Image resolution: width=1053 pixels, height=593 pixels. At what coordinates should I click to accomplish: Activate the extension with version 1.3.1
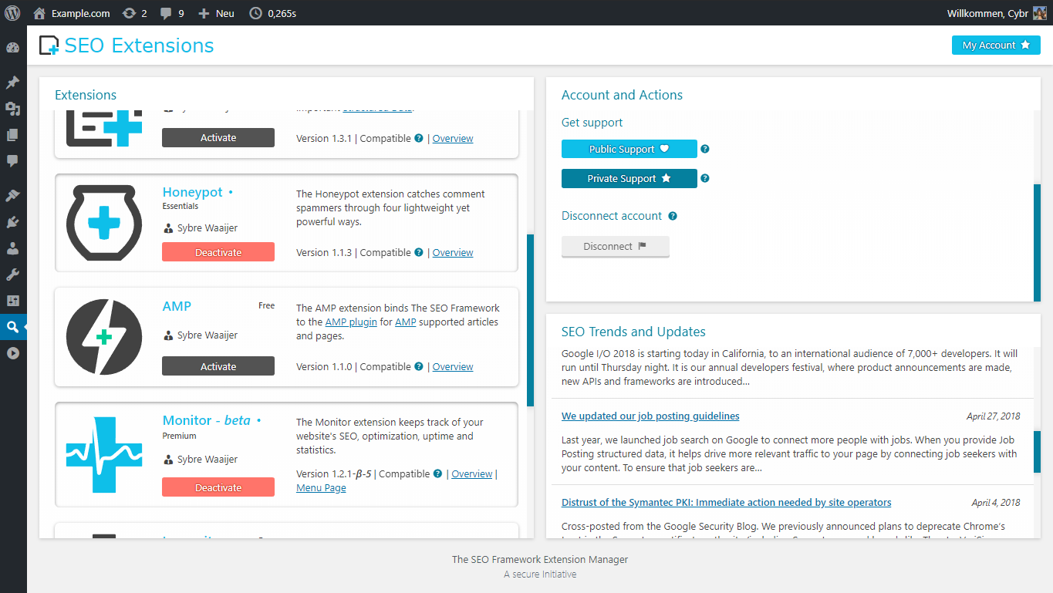[x=218, y=138]
